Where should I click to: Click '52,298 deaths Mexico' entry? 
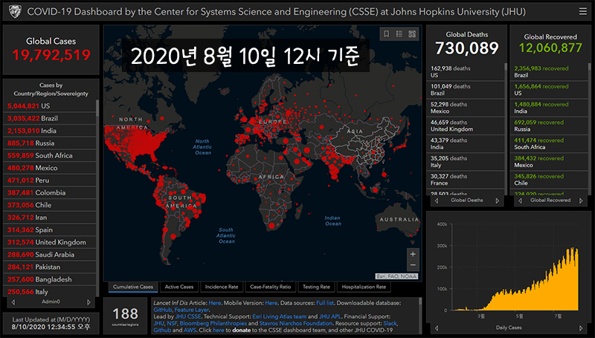point(466,108)
